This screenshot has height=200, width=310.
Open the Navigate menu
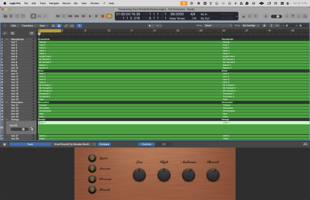[x=54, y=4]
